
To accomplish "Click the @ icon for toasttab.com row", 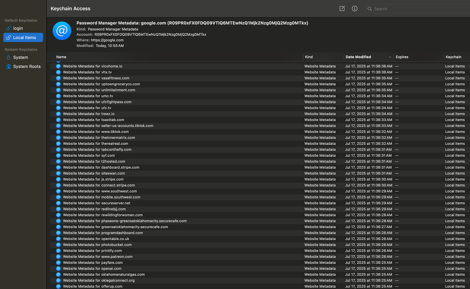I will (58, 120).
